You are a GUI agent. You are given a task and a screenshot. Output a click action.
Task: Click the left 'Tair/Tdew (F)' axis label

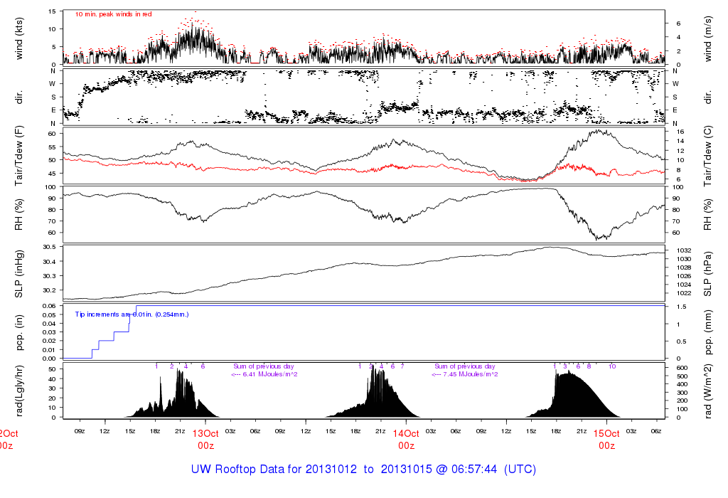pyautogui.click(x=19, y=156)
